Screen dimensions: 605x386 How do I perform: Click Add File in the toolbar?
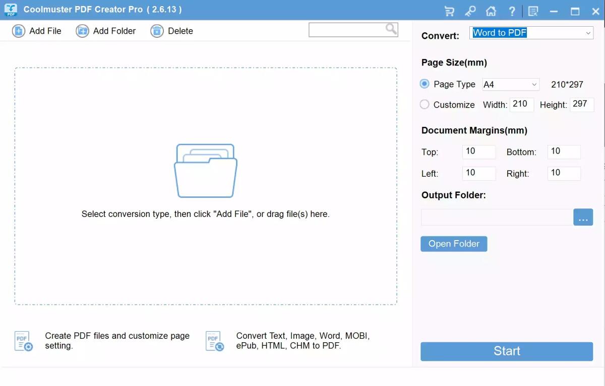pyautogui.click(x=36, y=31)
